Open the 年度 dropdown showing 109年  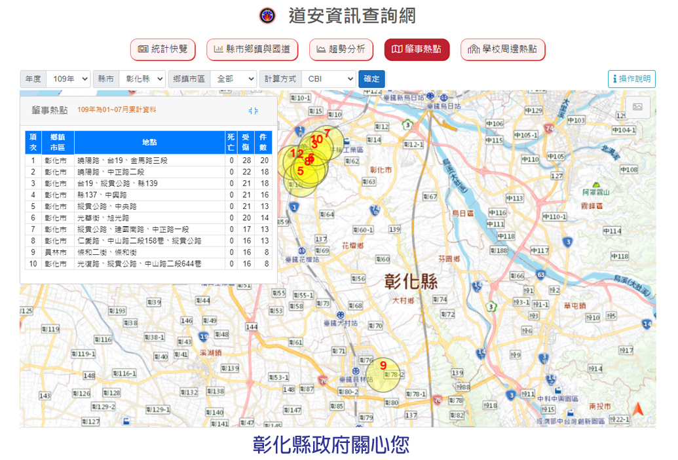(68, 79)
